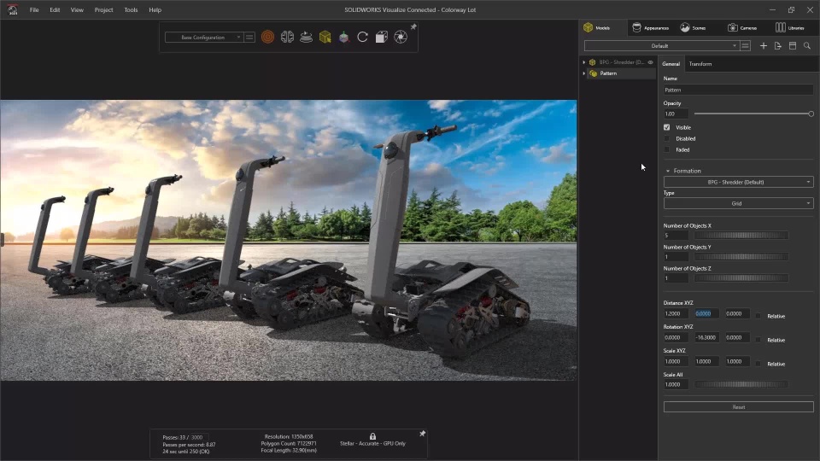Expand the Pattern tree item arrow

click(x=584, y=73)
